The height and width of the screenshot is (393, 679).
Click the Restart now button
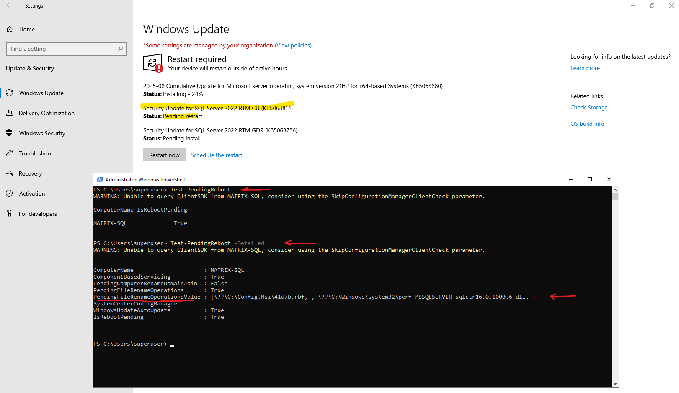pyautogui.click(x=164, y=155)
